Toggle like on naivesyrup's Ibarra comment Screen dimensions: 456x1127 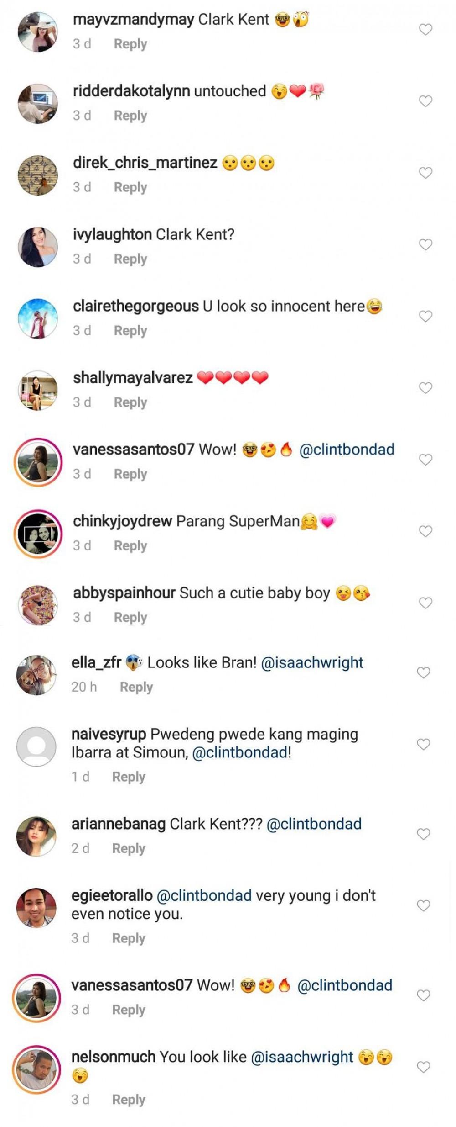tap(424, 744)
